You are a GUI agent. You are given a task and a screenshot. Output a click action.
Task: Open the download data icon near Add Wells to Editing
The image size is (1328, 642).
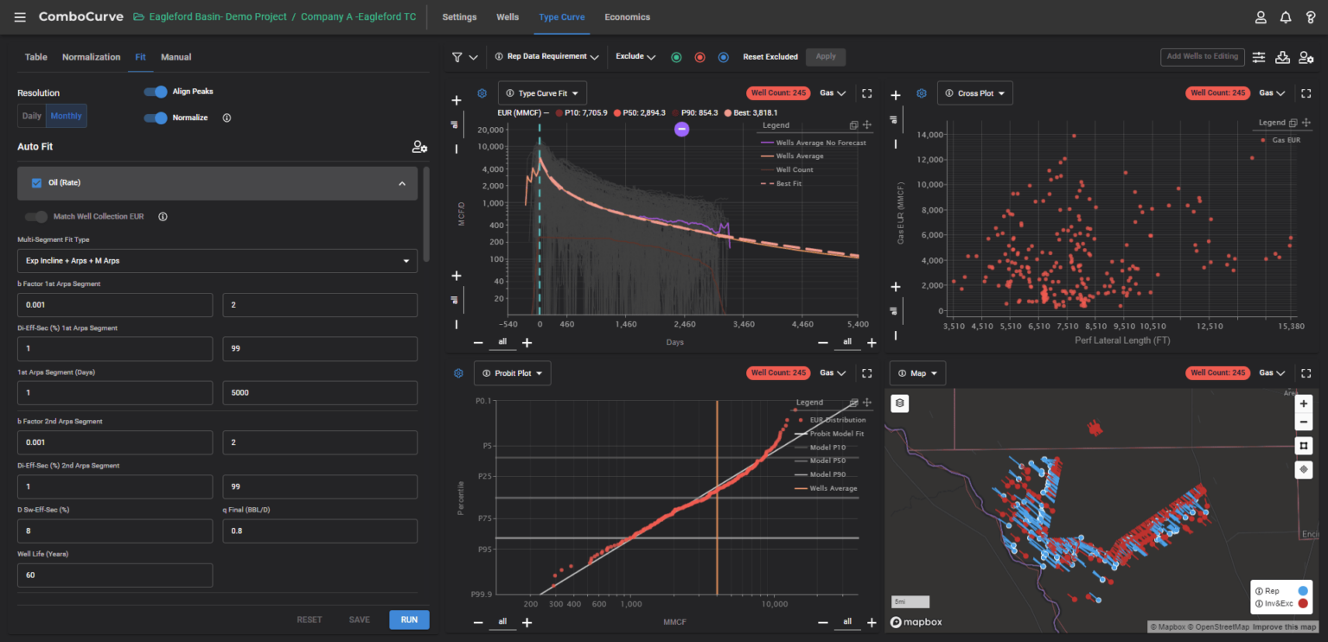tap(1283, 56)
